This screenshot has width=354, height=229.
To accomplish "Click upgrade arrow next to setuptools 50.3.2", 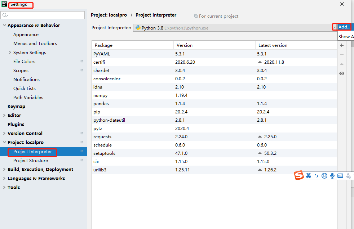I will point(260,153).
